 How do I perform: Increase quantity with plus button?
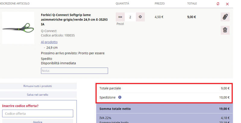point(140,17)
